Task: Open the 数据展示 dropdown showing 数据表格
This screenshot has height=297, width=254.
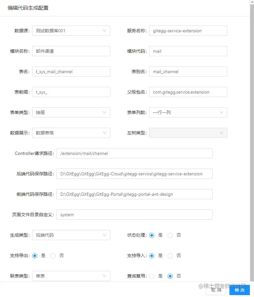Action: tap(71, 133)
